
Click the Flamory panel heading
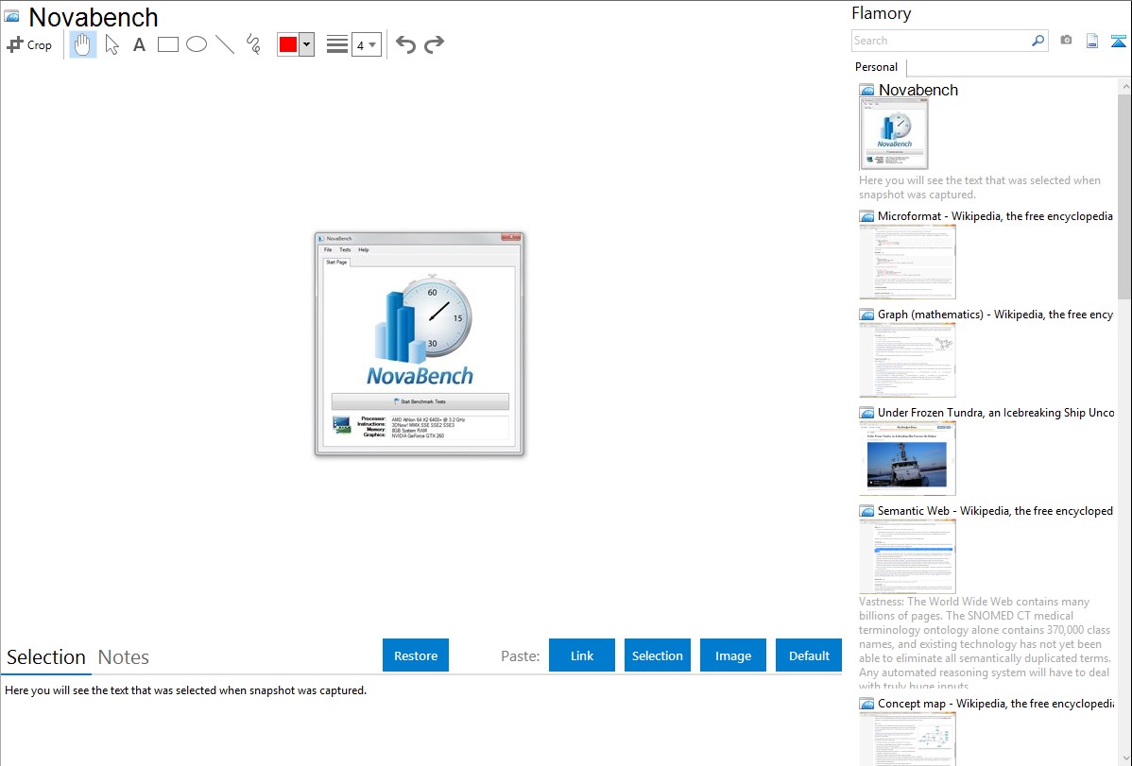point(881,13)
